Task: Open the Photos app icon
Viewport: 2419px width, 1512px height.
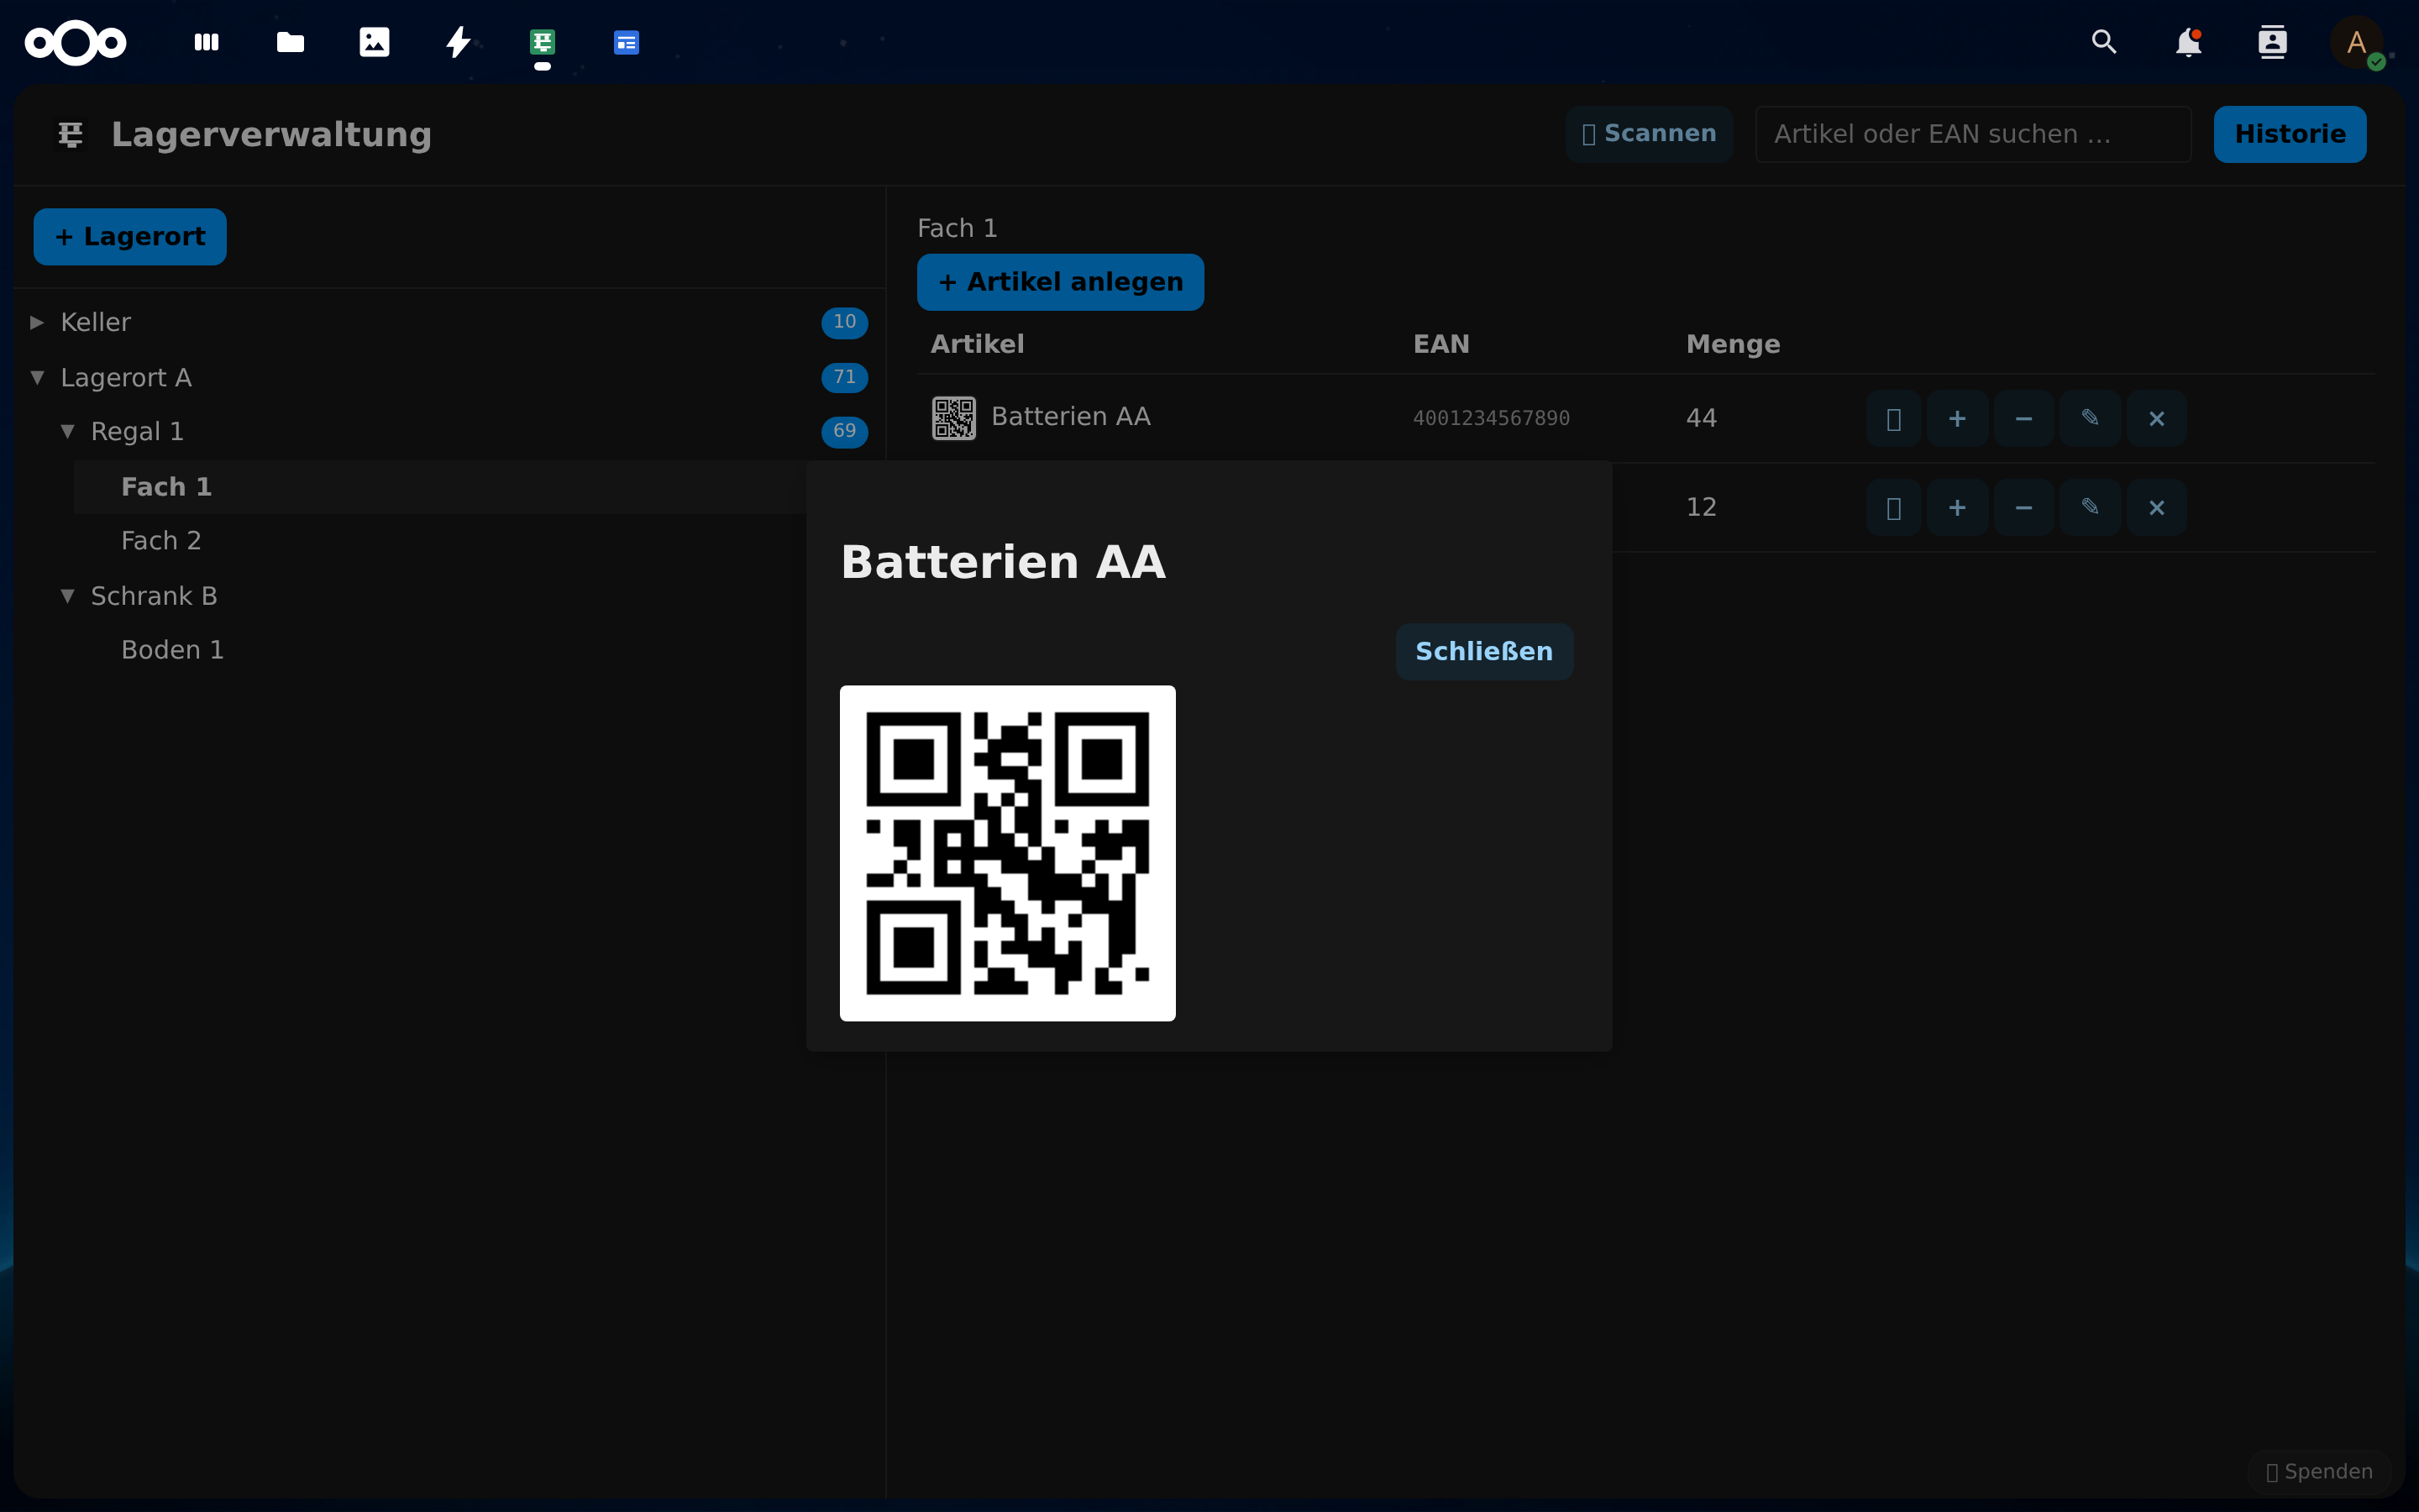Action: point(375,42)
